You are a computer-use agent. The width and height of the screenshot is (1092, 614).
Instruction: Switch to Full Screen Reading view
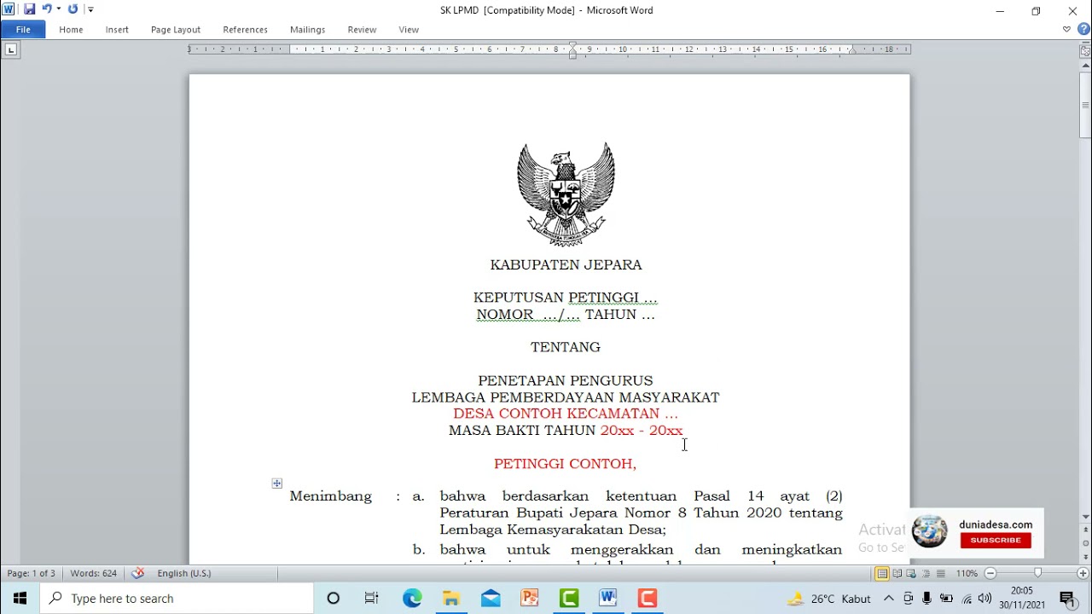[897, 574]
